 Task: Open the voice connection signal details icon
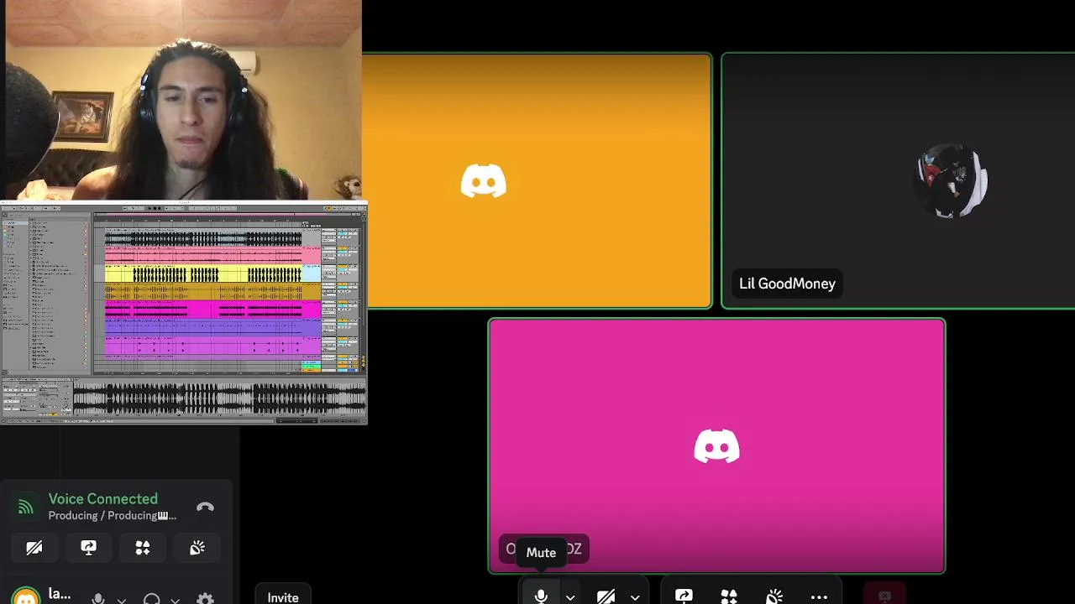click(26, 507)
